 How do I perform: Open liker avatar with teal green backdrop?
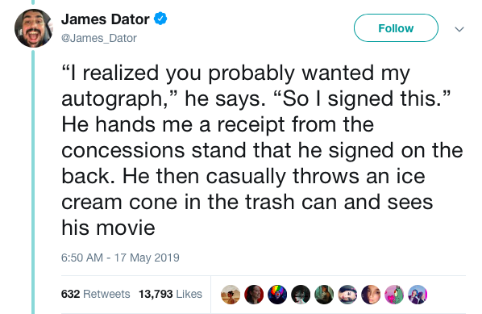pos(324,295)
